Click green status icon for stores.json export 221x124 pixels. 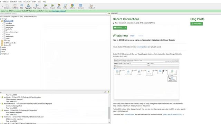click(2, 110)
